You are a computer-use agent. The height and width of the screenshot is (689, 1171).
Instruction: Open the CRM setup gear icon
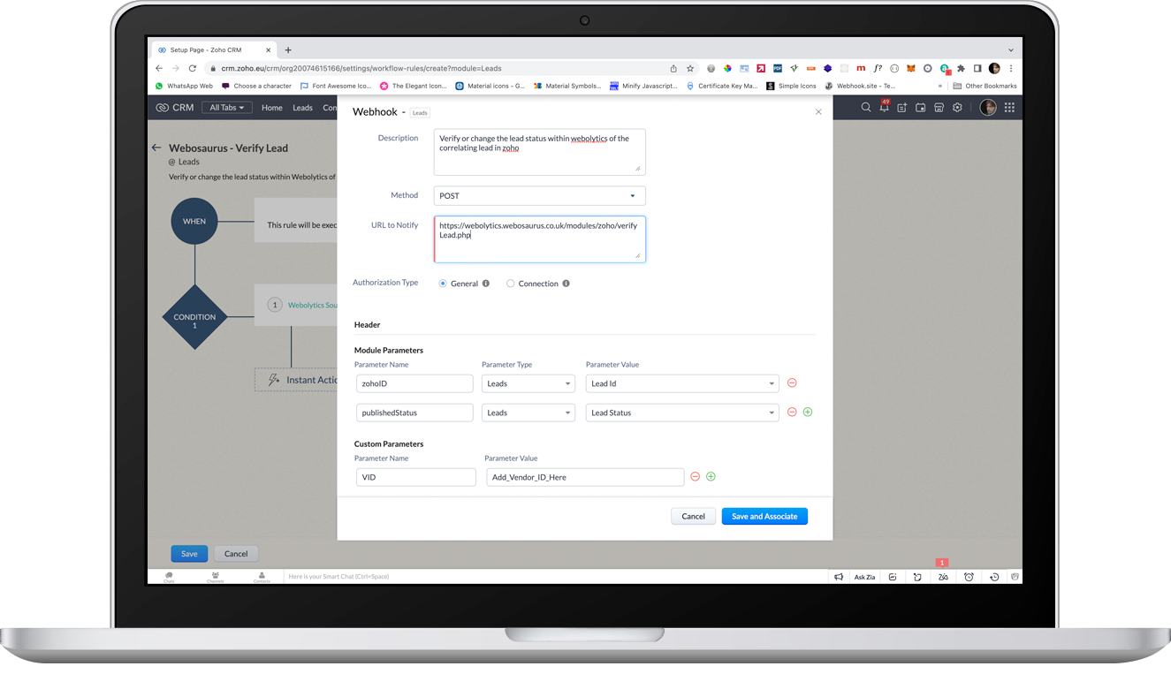(957, 108)
